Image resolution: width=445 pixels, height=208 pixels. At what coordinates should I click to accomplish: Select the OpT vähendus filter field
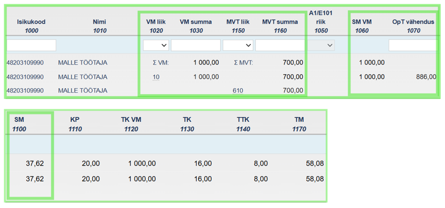click(x=412, y=45)
